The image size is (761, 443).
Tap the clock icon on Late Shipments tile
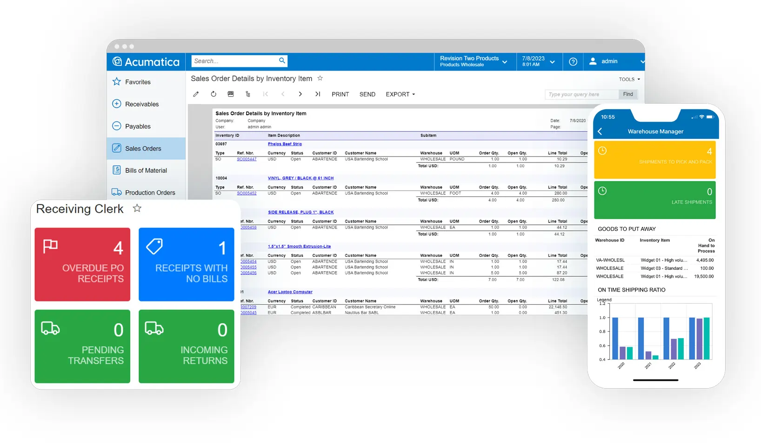pyautogui.click(x=602, y=191)
